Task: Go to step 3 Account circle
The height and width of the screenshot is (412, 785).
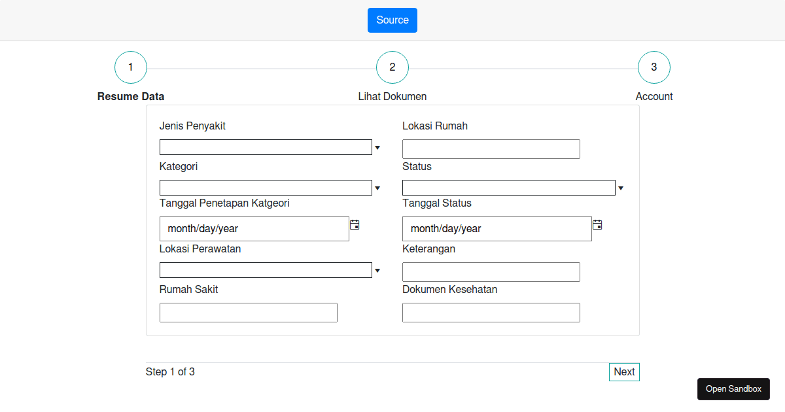Action: pyautogui.click(x=654, y=67)
